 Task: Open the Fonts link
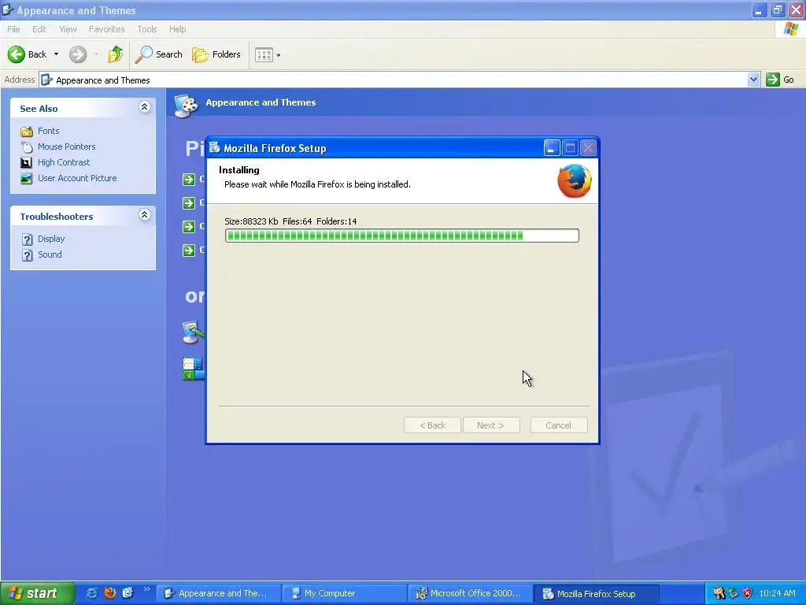[48, 131]
